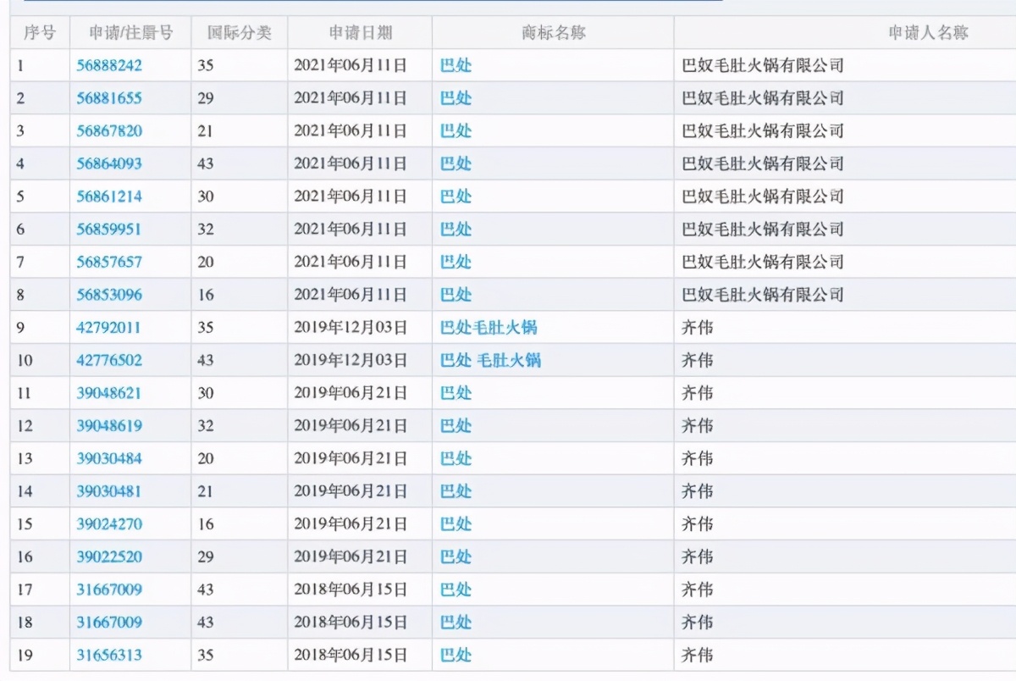
Task: Open registration number 42776502
Action: (109, 360)
